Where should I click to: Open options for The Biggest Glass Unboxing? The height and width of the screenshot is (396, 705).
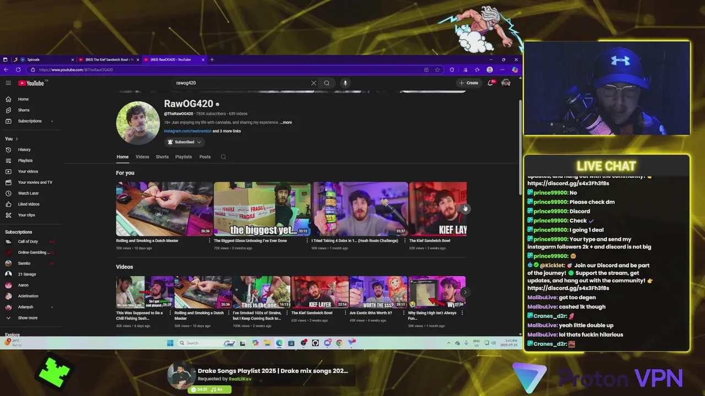[x=307, y=241]
